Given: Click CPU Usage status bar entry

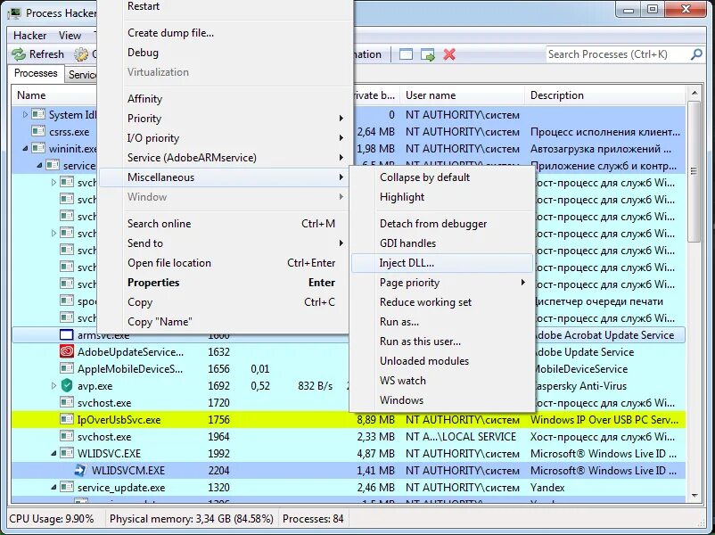Looking at the screenshot, I should (x=52, y=519).
